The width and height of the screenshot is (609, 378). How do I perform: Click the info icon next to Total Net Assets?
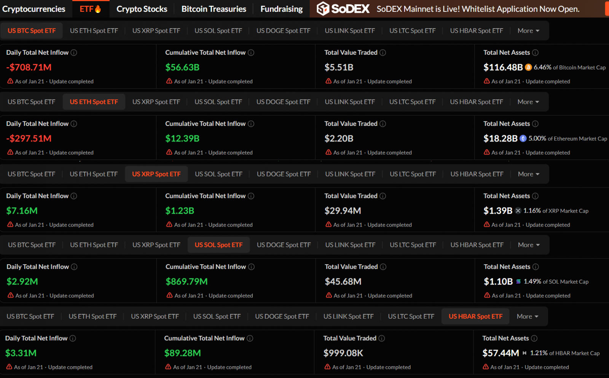click(536, 52)
